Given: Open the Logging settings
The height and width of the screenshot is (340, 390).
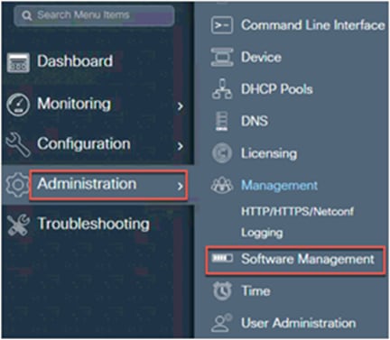Looking at the screenshot, I should click(262, 233).
